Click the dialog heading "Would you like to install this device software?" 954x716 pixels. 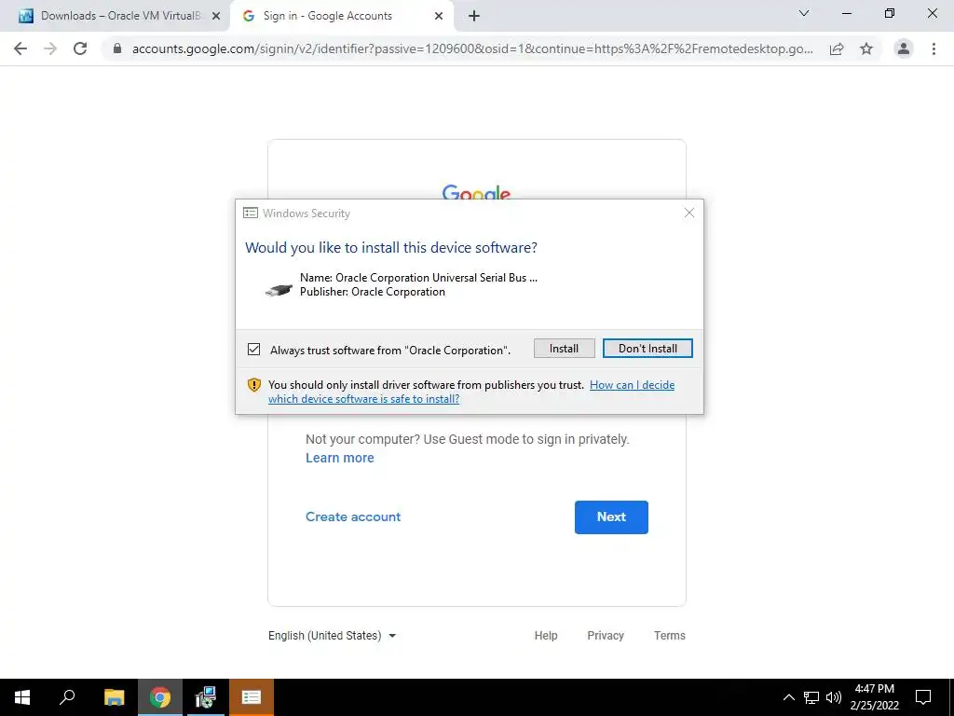(x=391, y=248)
